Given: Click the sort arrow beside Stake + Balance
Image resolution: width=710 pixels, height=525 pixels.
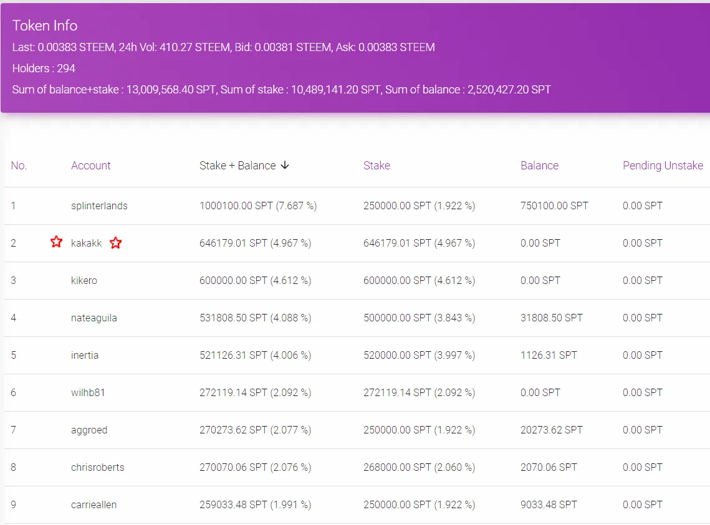Looking at the screenshot, I should pos(285,166).
